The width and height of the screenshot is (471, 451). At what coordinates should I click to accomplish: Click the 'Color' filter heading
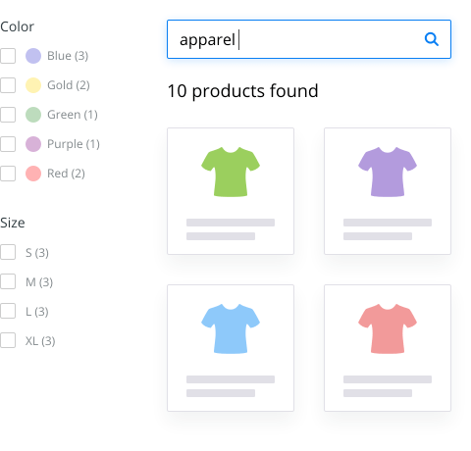pyautogui.click(x=17, y=26)
